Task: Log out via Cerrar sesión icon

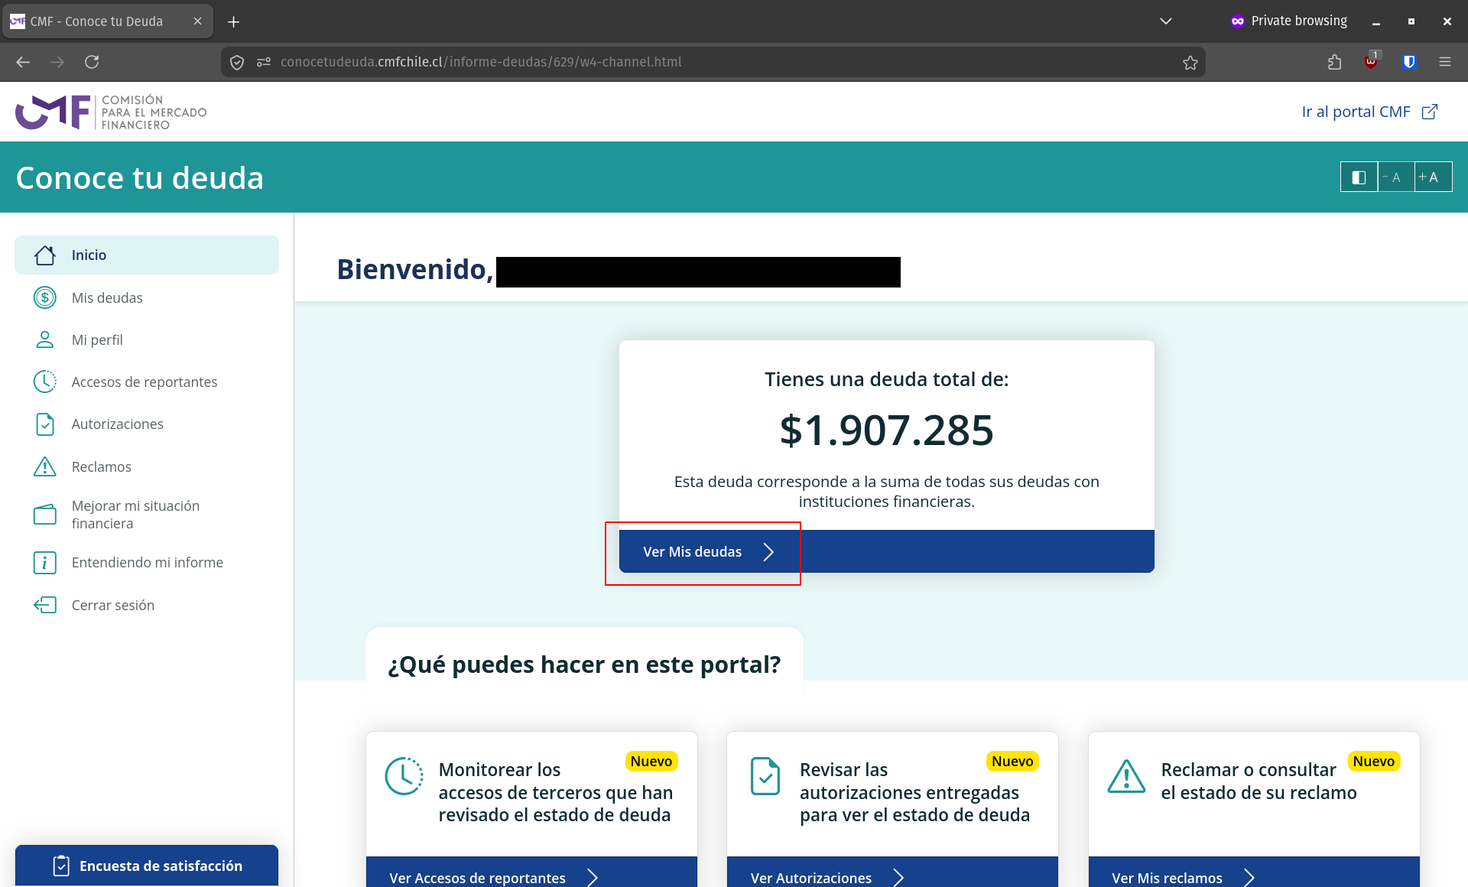Action: click(45, 605)
